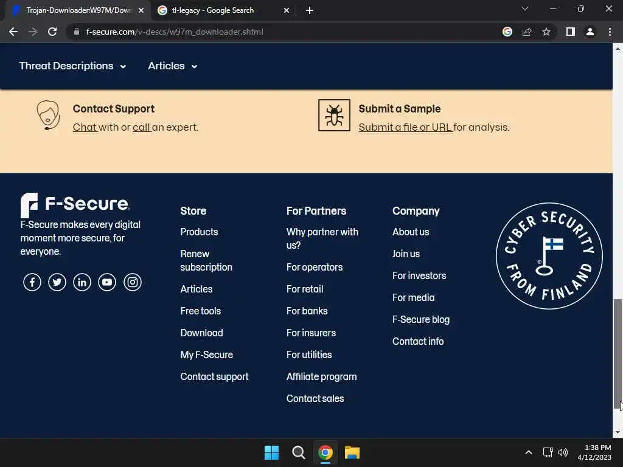Switch to tl-legacy Google Search tab
Image resolution: width=623 pixels, height=467 pixels.
click(223, 10)
